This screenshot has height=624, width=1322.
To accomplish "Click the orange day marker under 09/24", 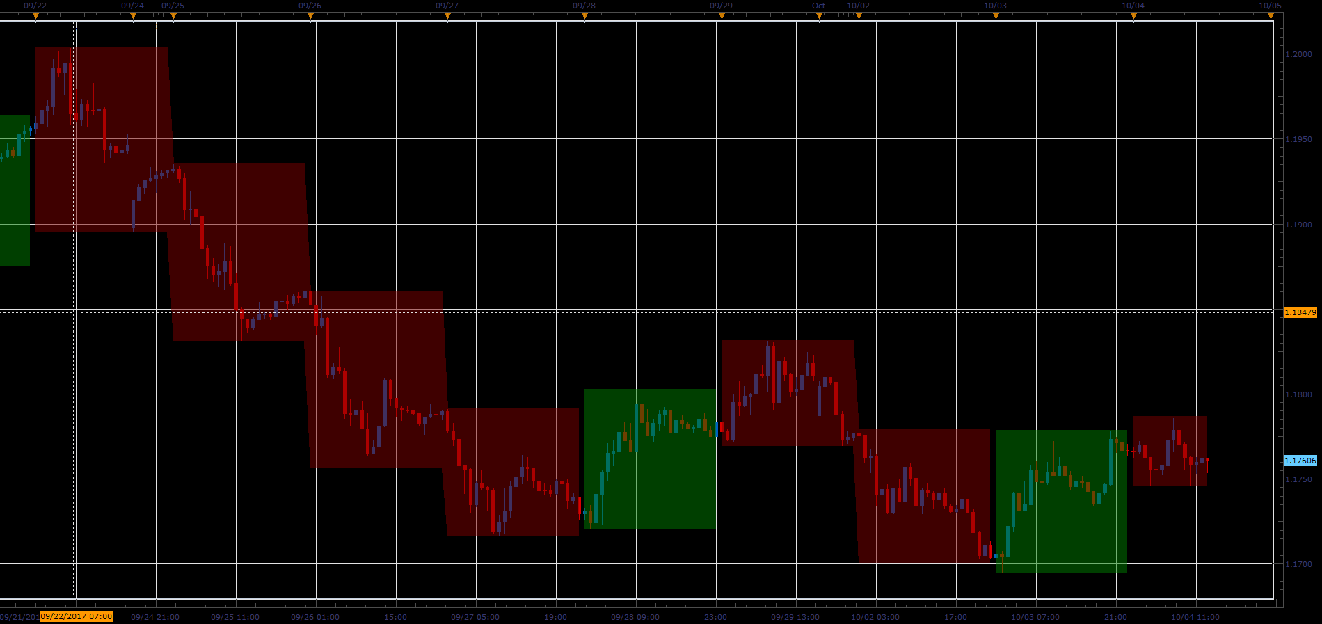I will pos(133,16).
